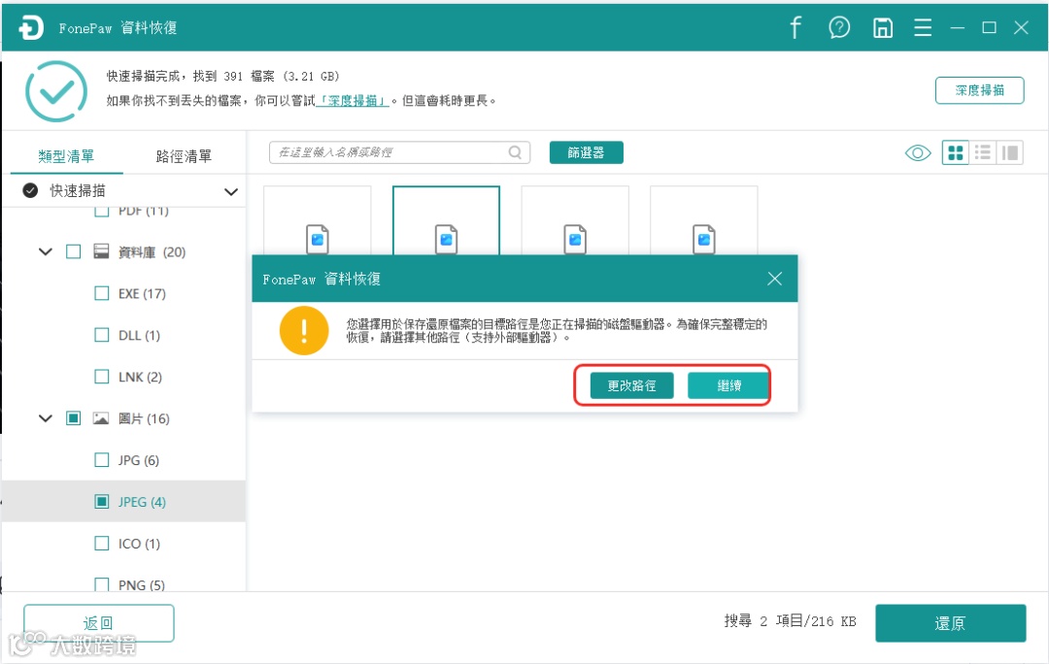This screenshot has width=1049, height=664.
Task: Click 更改路徑 button in dialog
Action: pyautogui.click(x=631, y=385)
